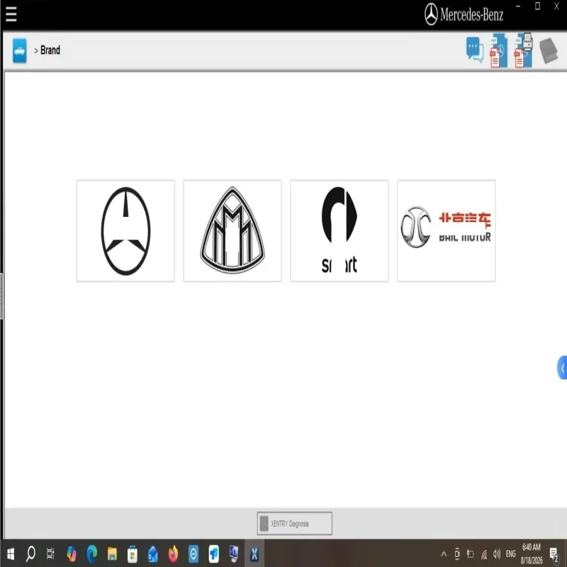The image size is (567, 567).
Task: Open the gray book manual icon
Action: [x=549, y=50]
